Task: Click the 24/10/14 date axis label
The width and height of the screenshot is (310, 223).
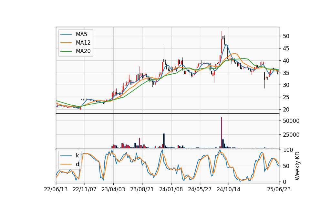Action: coord(229,190)
